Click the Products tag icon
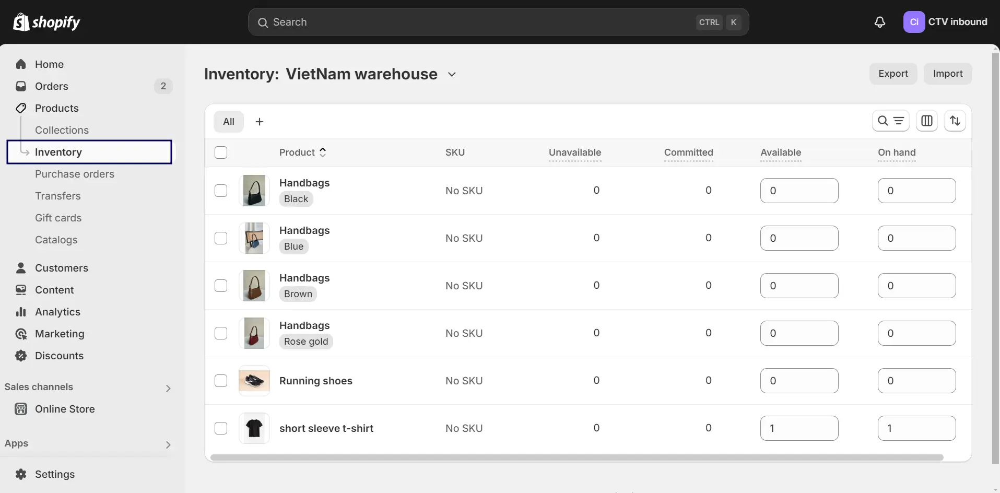1000x493 pixels. coord(21,108)
